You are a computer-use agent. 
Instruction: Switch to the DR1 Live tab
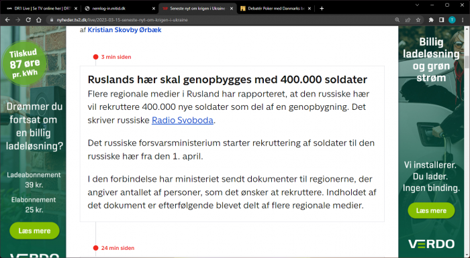pyautogui.click(x=42, y=9)
